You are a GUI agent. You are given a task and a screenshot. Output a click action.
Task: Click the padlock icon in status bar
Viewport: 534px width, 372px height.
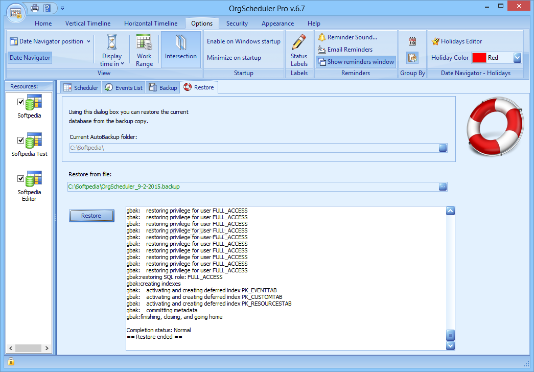(x=11, y=361)
